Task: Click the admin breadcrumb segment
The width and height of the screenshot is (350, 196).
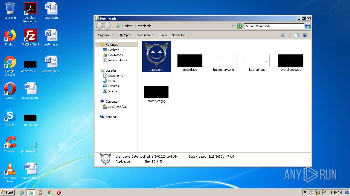Action: (x=128, y=26)
